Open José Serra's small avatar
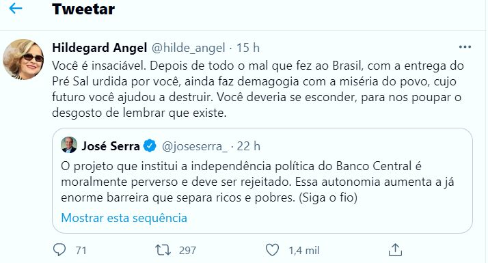This screenshot has height=263, width=488. pyautogui.click(x=69, y=145)
